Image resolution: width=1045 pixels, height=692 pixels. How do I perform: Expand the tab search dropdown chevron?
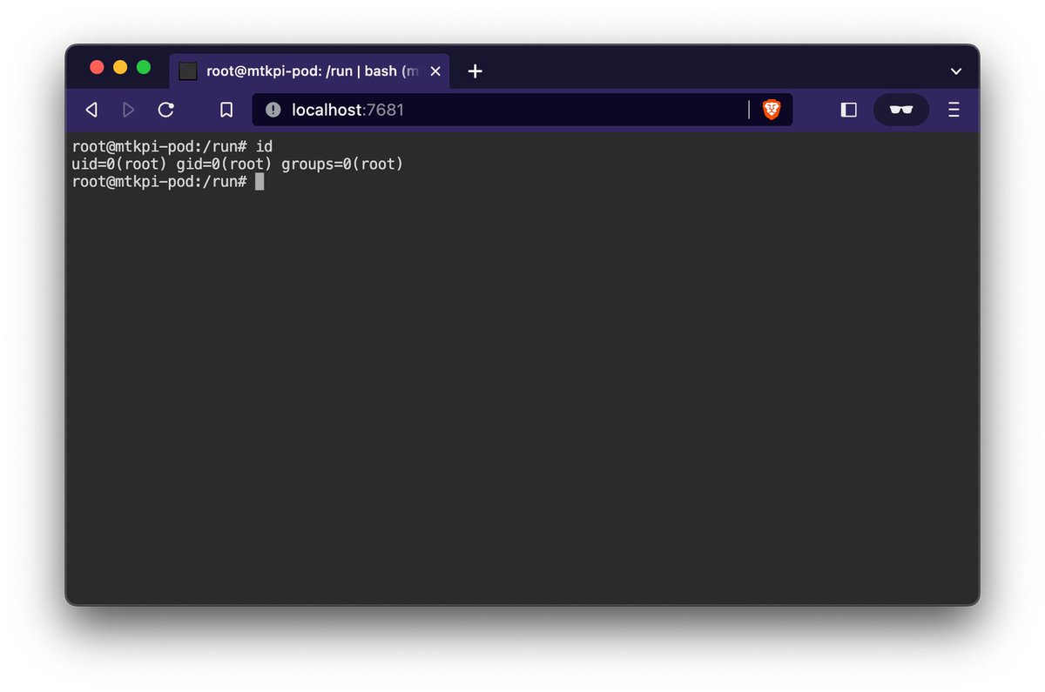[x=955, y=71]
